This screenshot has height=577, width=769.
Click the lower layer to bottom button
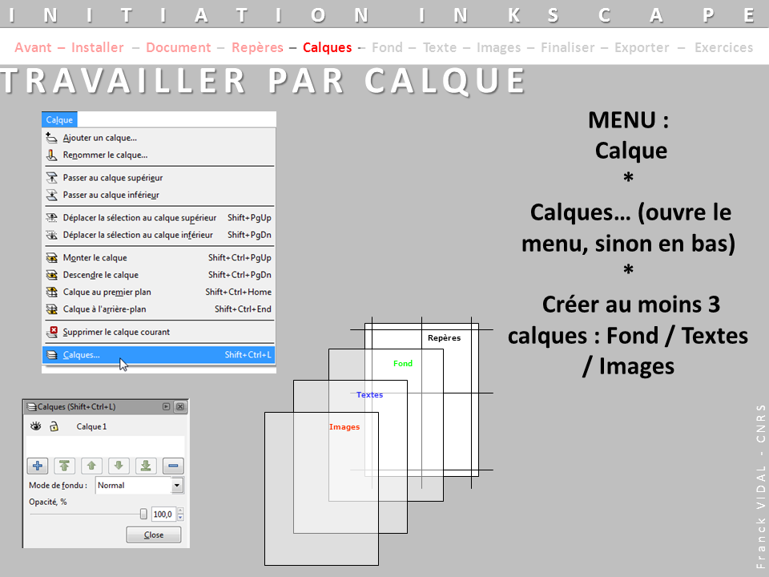click(146, 466)
